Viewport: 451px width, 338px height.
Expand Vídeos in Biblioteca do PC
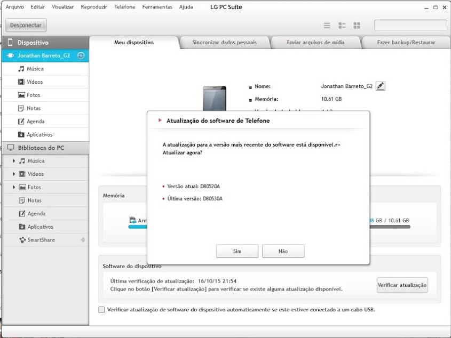pos(13,174)
